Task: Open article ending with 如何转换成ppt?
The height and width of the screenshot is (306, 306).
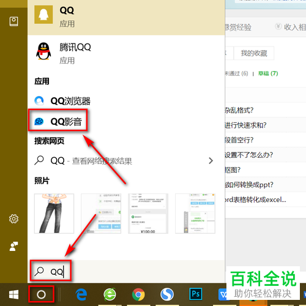Action: (249, 185)
